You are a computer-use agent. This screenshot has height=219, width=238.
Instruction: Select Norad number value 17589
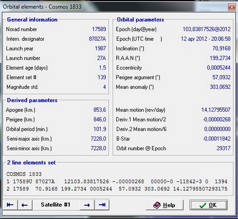[x=99, y=29]
